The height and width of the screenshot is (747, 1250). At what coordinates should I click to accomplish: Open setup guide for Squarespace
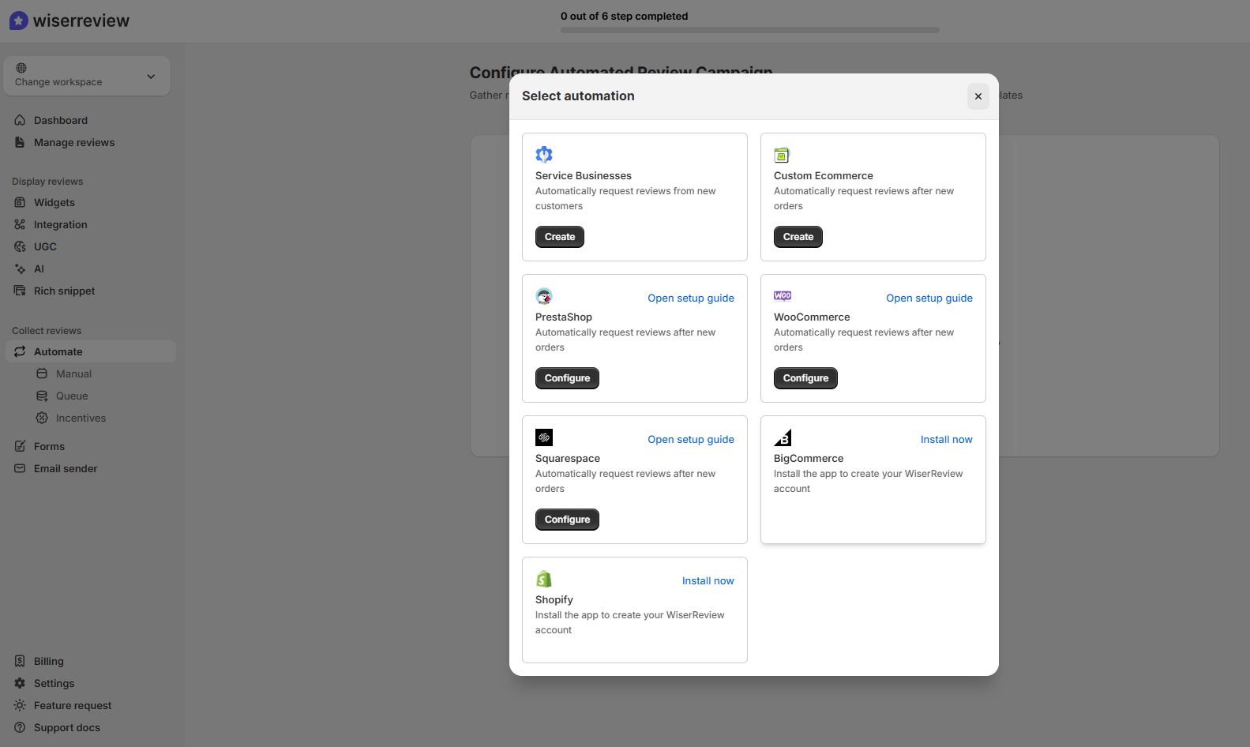pyautogui.click(x=691, y=439)
